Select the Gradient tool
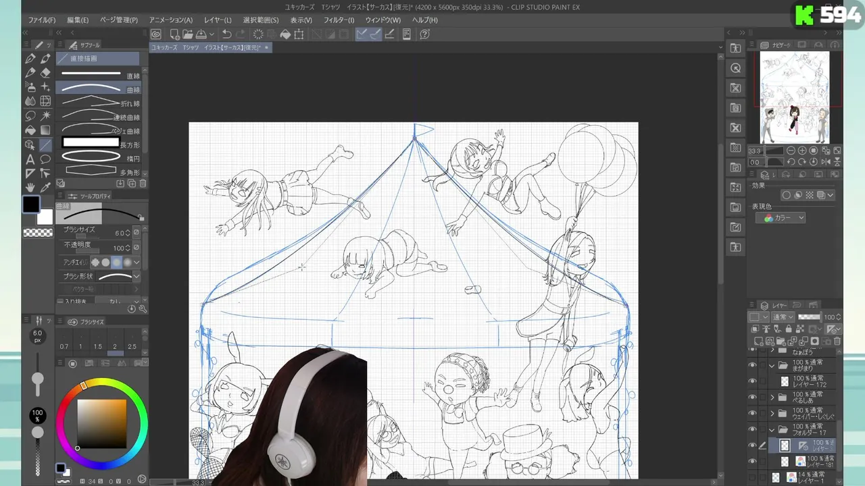Screen dimensions: 865x486 (x=45, y=130)
